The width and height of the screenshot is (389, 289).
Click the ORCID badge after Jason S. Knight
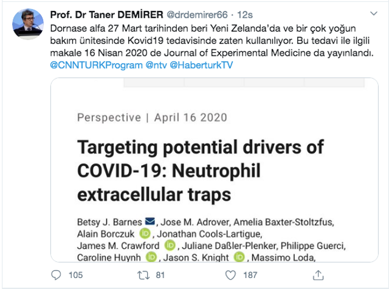239,258
